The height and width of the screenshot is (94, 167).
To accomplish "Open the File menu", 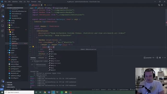I will (5, 2).
